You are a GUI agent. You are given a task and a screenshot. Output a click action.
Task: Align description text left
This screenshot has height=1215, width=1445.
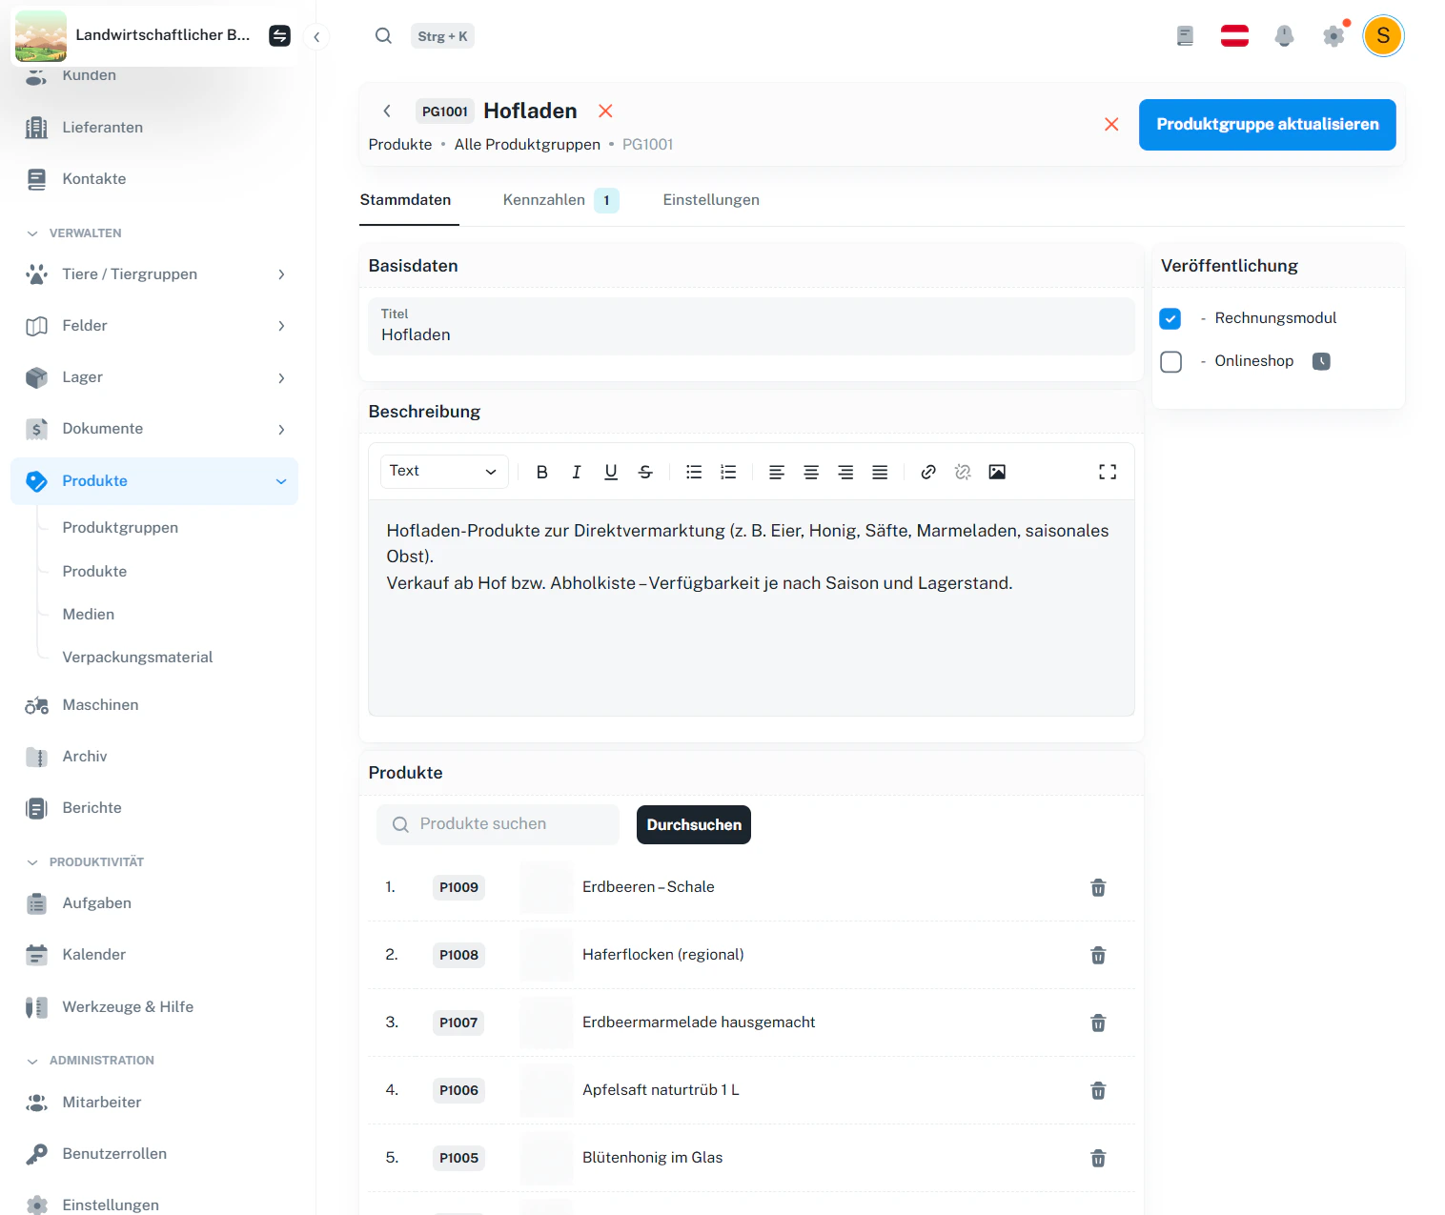point(777,472)
